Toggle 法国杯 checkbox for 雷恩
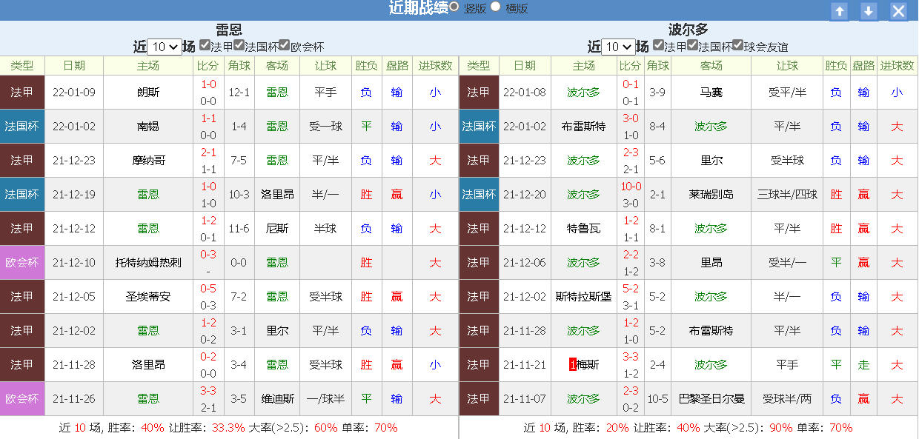The width and height of the screenshot is (919, 439). pos(239,45)
